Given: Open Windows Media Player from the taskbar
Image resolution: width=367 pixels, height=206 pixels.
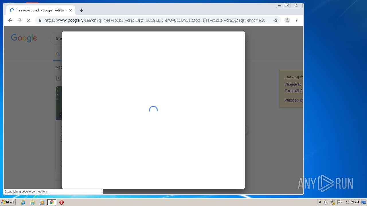Looking at the screenshot, I should point(42,202).
